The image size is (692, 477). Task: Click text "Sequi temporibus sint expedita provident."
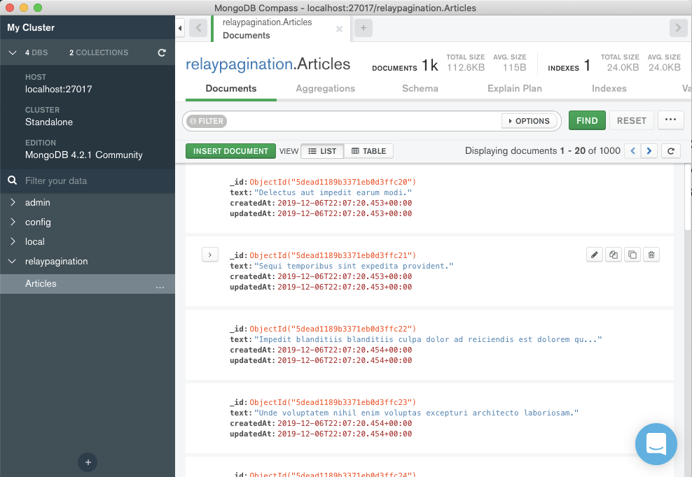coord(354,266)
